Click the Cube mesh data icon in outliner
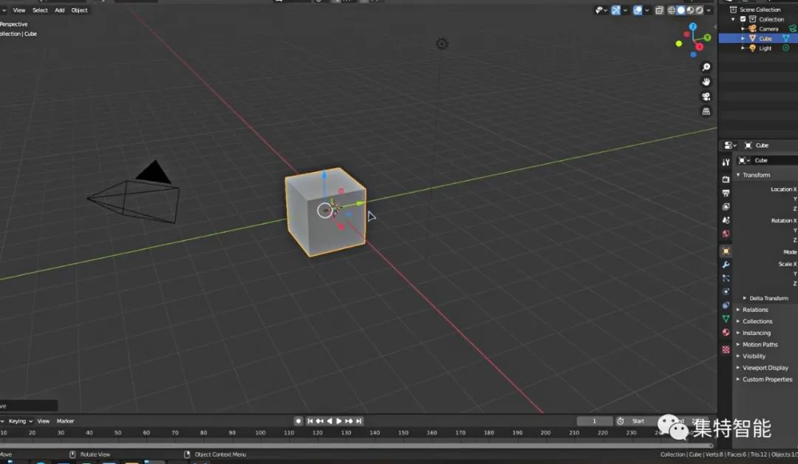Image resolution: width=798 pixels, height=464 pixels. pyautogui.click(x=785, y=38)
